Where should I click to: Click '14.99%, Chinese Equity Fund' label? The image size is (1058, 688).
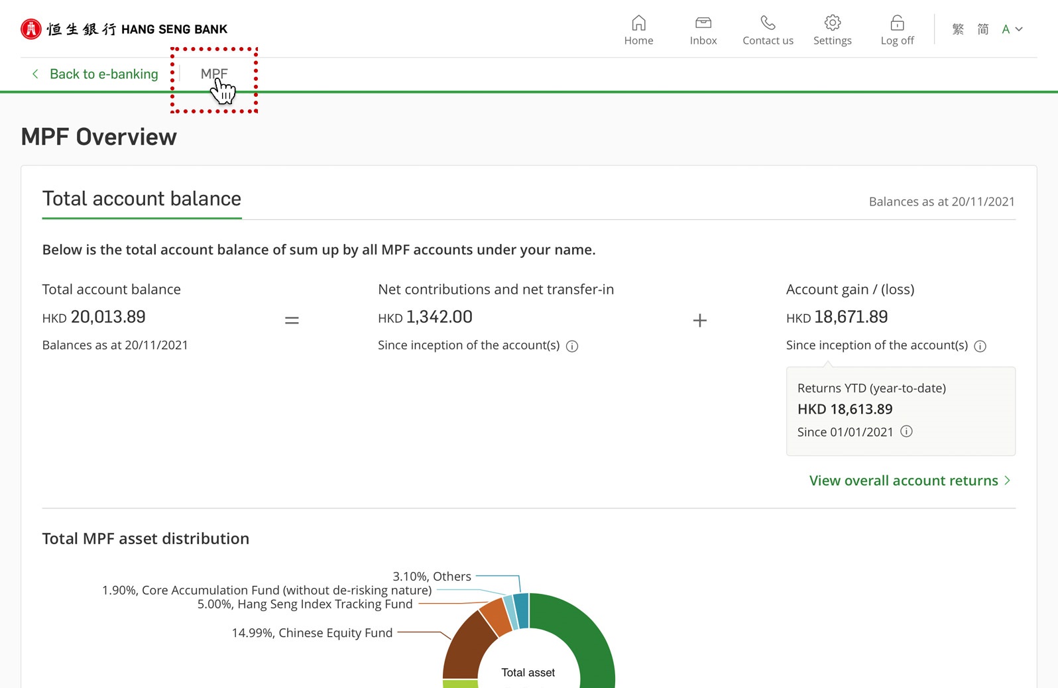click(x=312, y=633)
